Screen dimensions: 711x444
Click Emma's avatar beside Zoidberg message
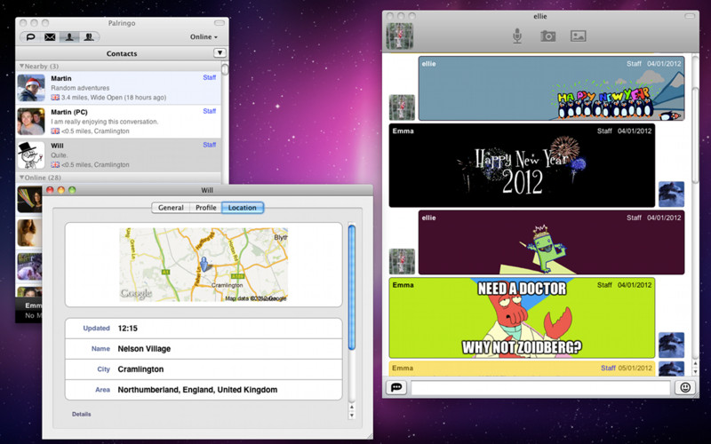[x=671, y=345]
